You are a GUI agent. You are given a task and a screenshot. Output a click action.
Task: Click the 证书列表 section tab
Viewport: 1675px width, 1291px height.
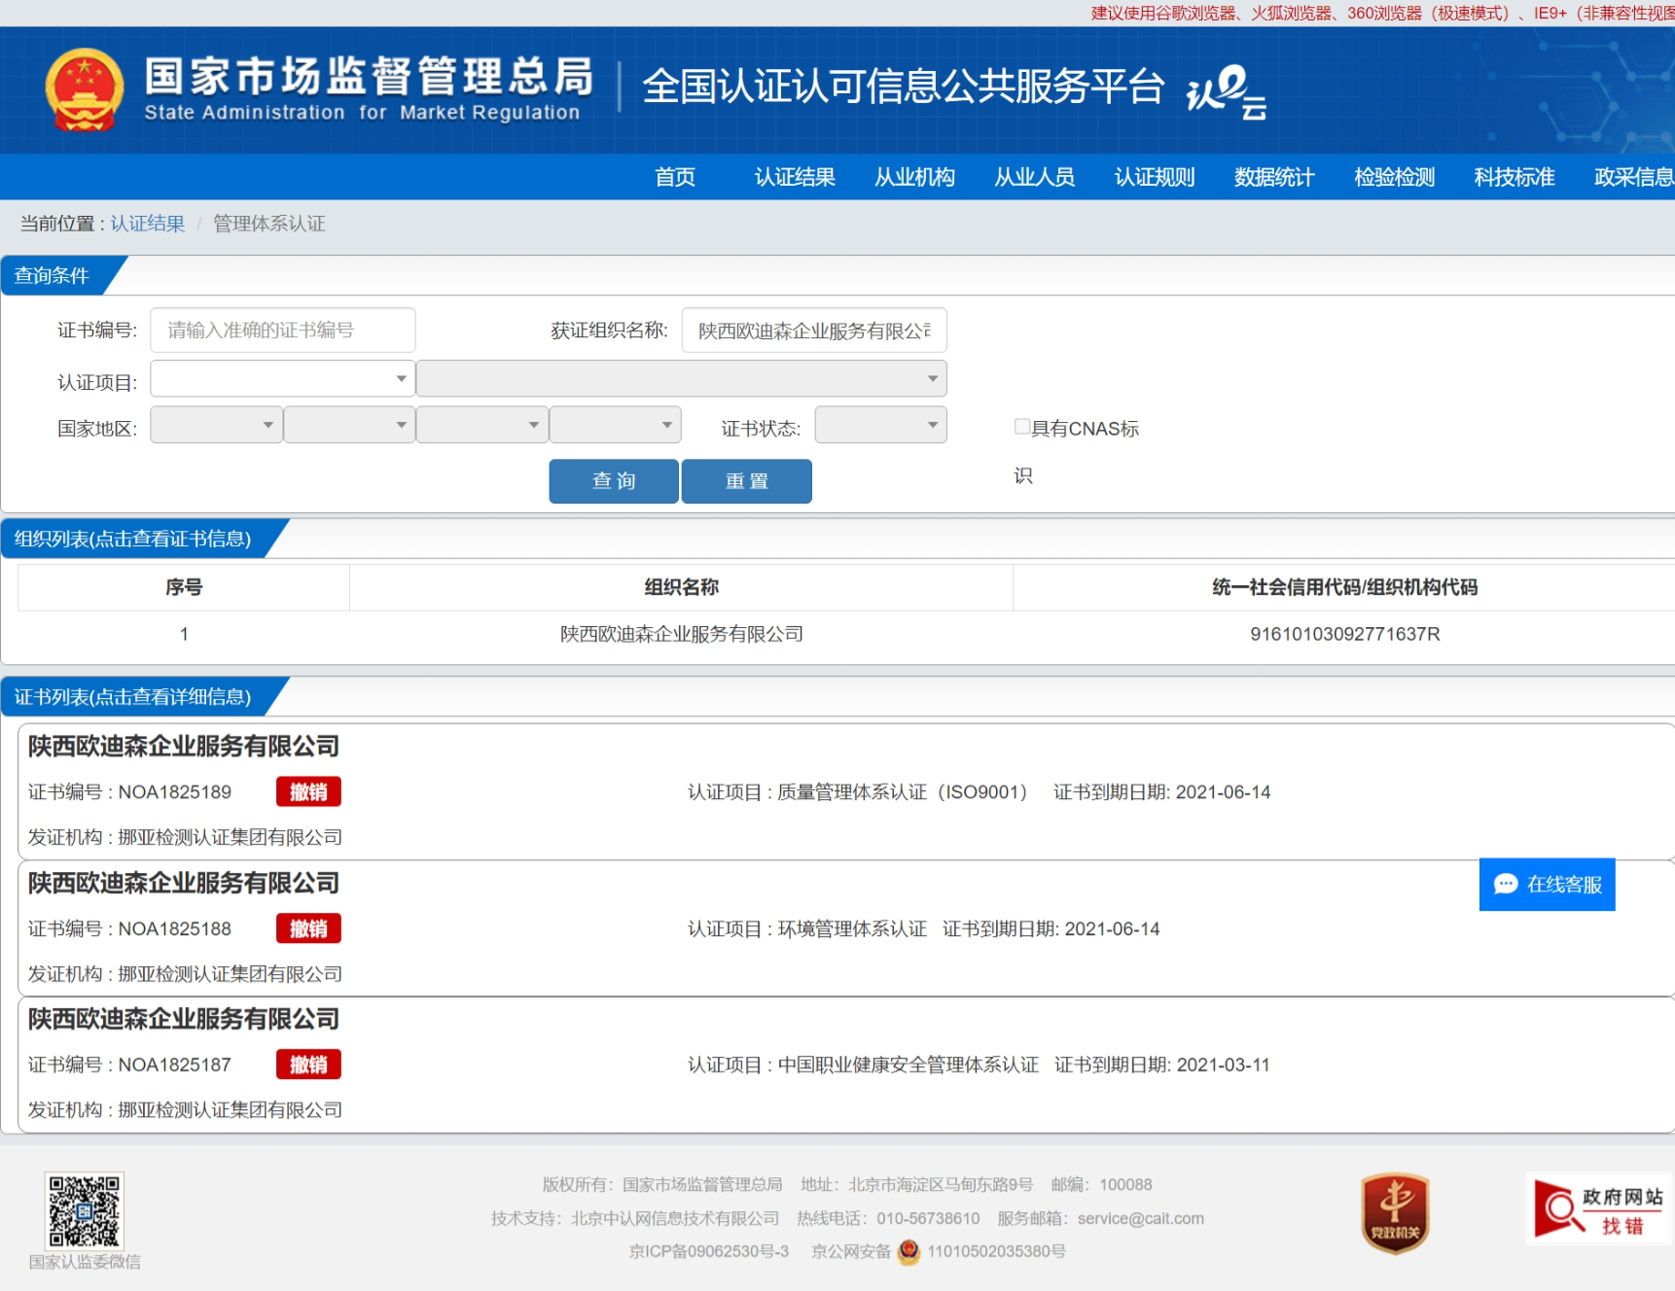tap(132, 697)
